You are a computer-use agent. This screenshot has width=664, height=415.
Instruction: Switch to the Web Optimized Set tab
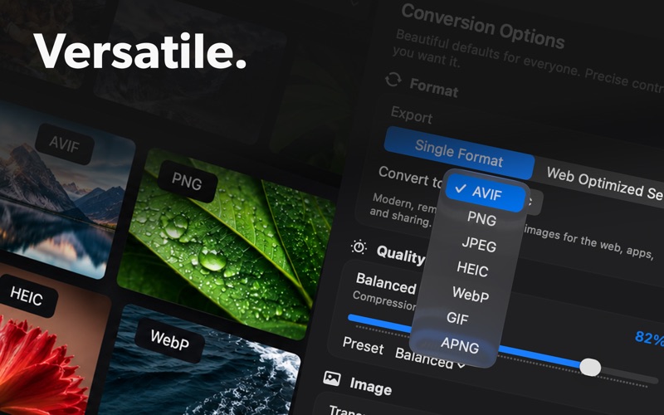(x=605, y=185)
